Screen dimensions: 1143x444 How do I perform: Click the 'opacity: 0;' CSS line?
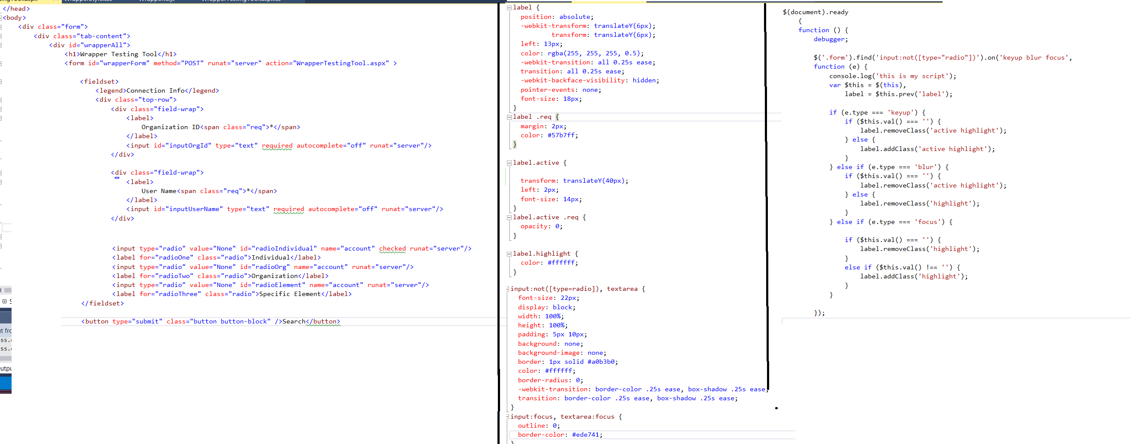[541, 226]
